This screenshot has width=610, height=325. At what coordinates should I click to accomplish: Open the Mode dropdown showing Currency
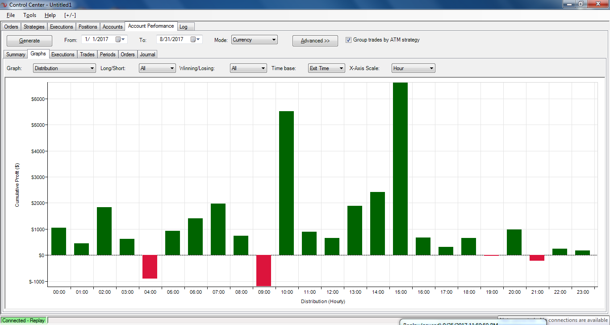(x=255, y=40)
